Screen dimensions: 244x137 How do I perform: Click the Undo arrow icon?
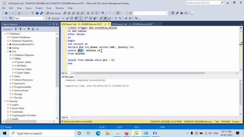click(x=103, y=13)
